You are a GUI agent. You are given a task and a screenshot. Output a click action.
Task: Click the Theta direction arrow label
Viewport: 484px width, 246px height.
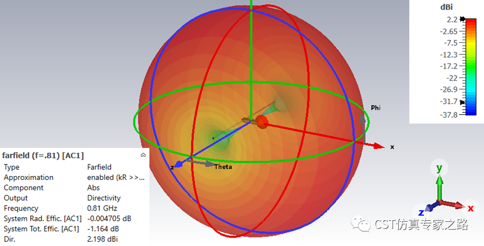(x=223, y=167)
